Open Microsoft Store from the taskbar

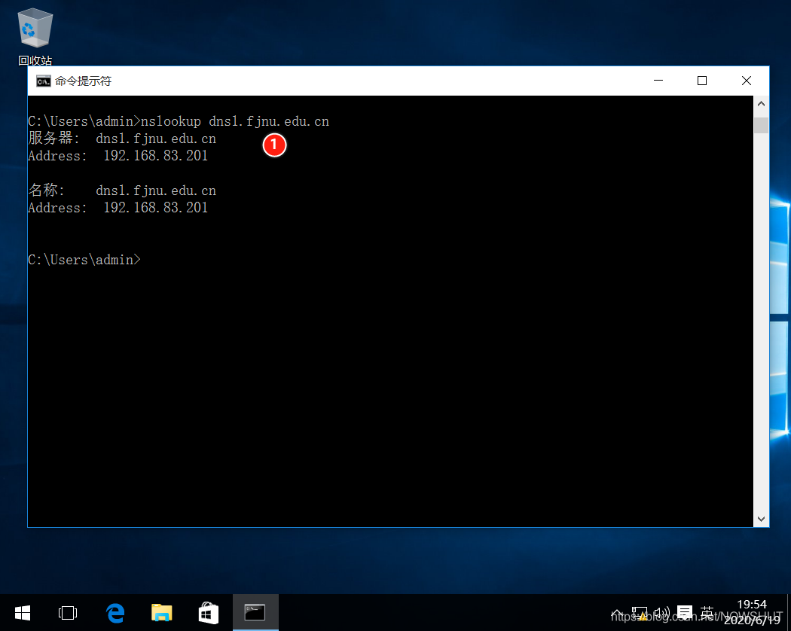[x=208, y=613]
